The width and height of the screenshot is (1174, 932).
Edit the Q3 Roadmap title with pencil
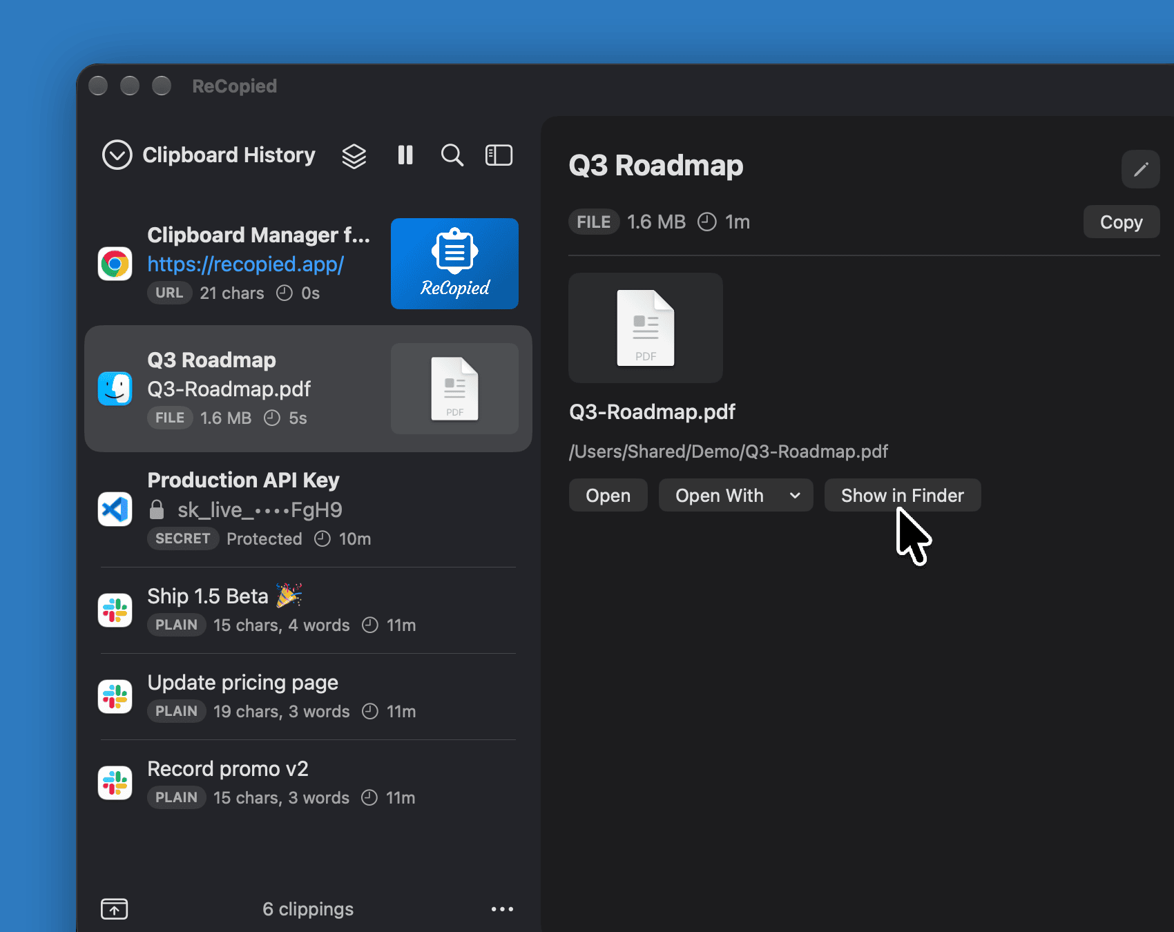[1141, 169]
